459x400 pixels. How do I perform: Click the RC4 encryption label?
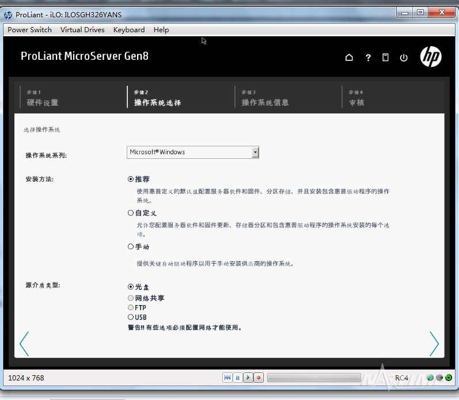click(x=401, y=378)
